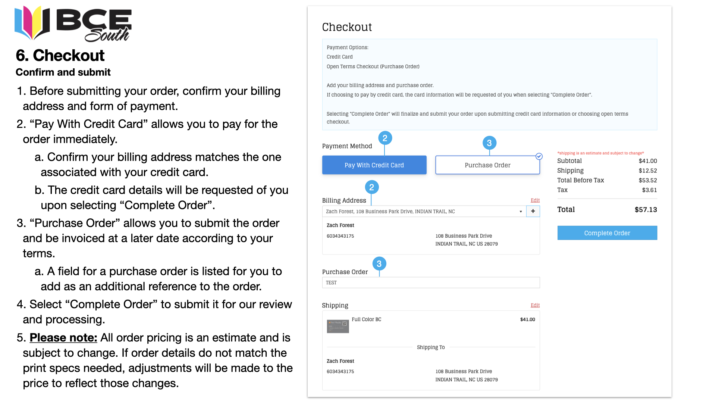Click the Checkout page heading

point(347,27)
